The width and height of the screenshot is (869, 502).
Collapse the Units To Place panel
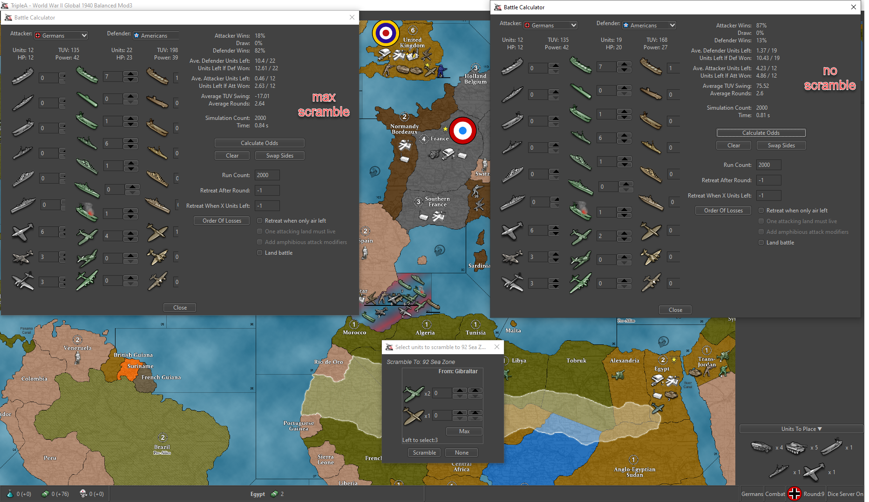pos(801,429)
